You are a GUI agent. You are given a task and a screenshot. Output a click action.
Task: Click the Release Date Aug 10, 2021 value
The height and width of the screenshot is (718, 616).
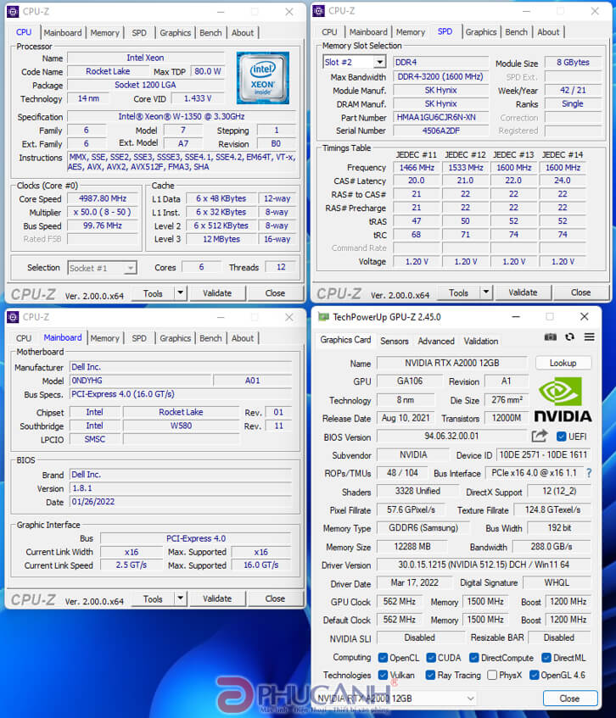(x=406, y=418)
